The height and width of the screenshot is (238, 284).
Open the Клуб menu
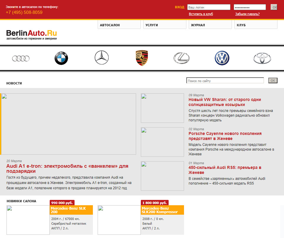point(256,25)
